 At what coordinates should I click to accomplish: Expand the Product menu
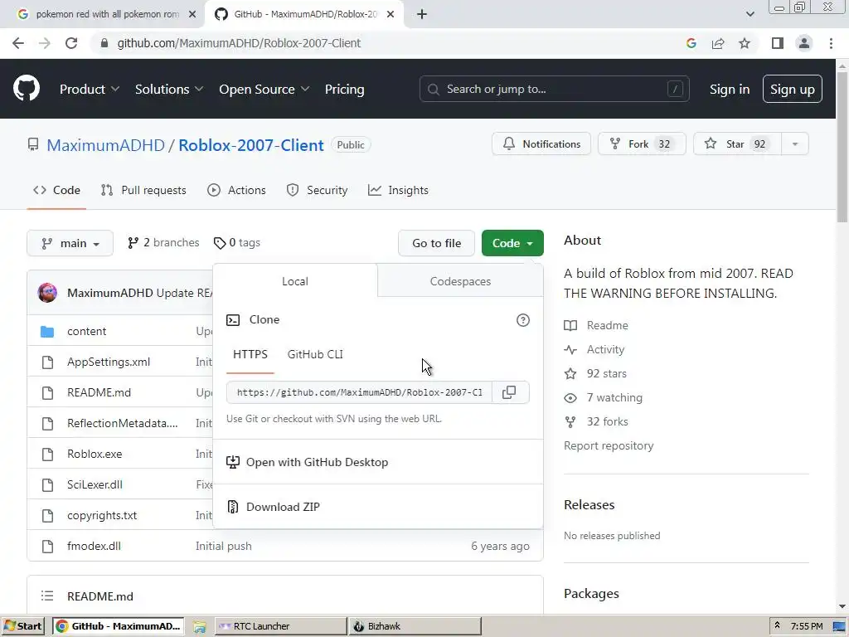click(90, 90)
